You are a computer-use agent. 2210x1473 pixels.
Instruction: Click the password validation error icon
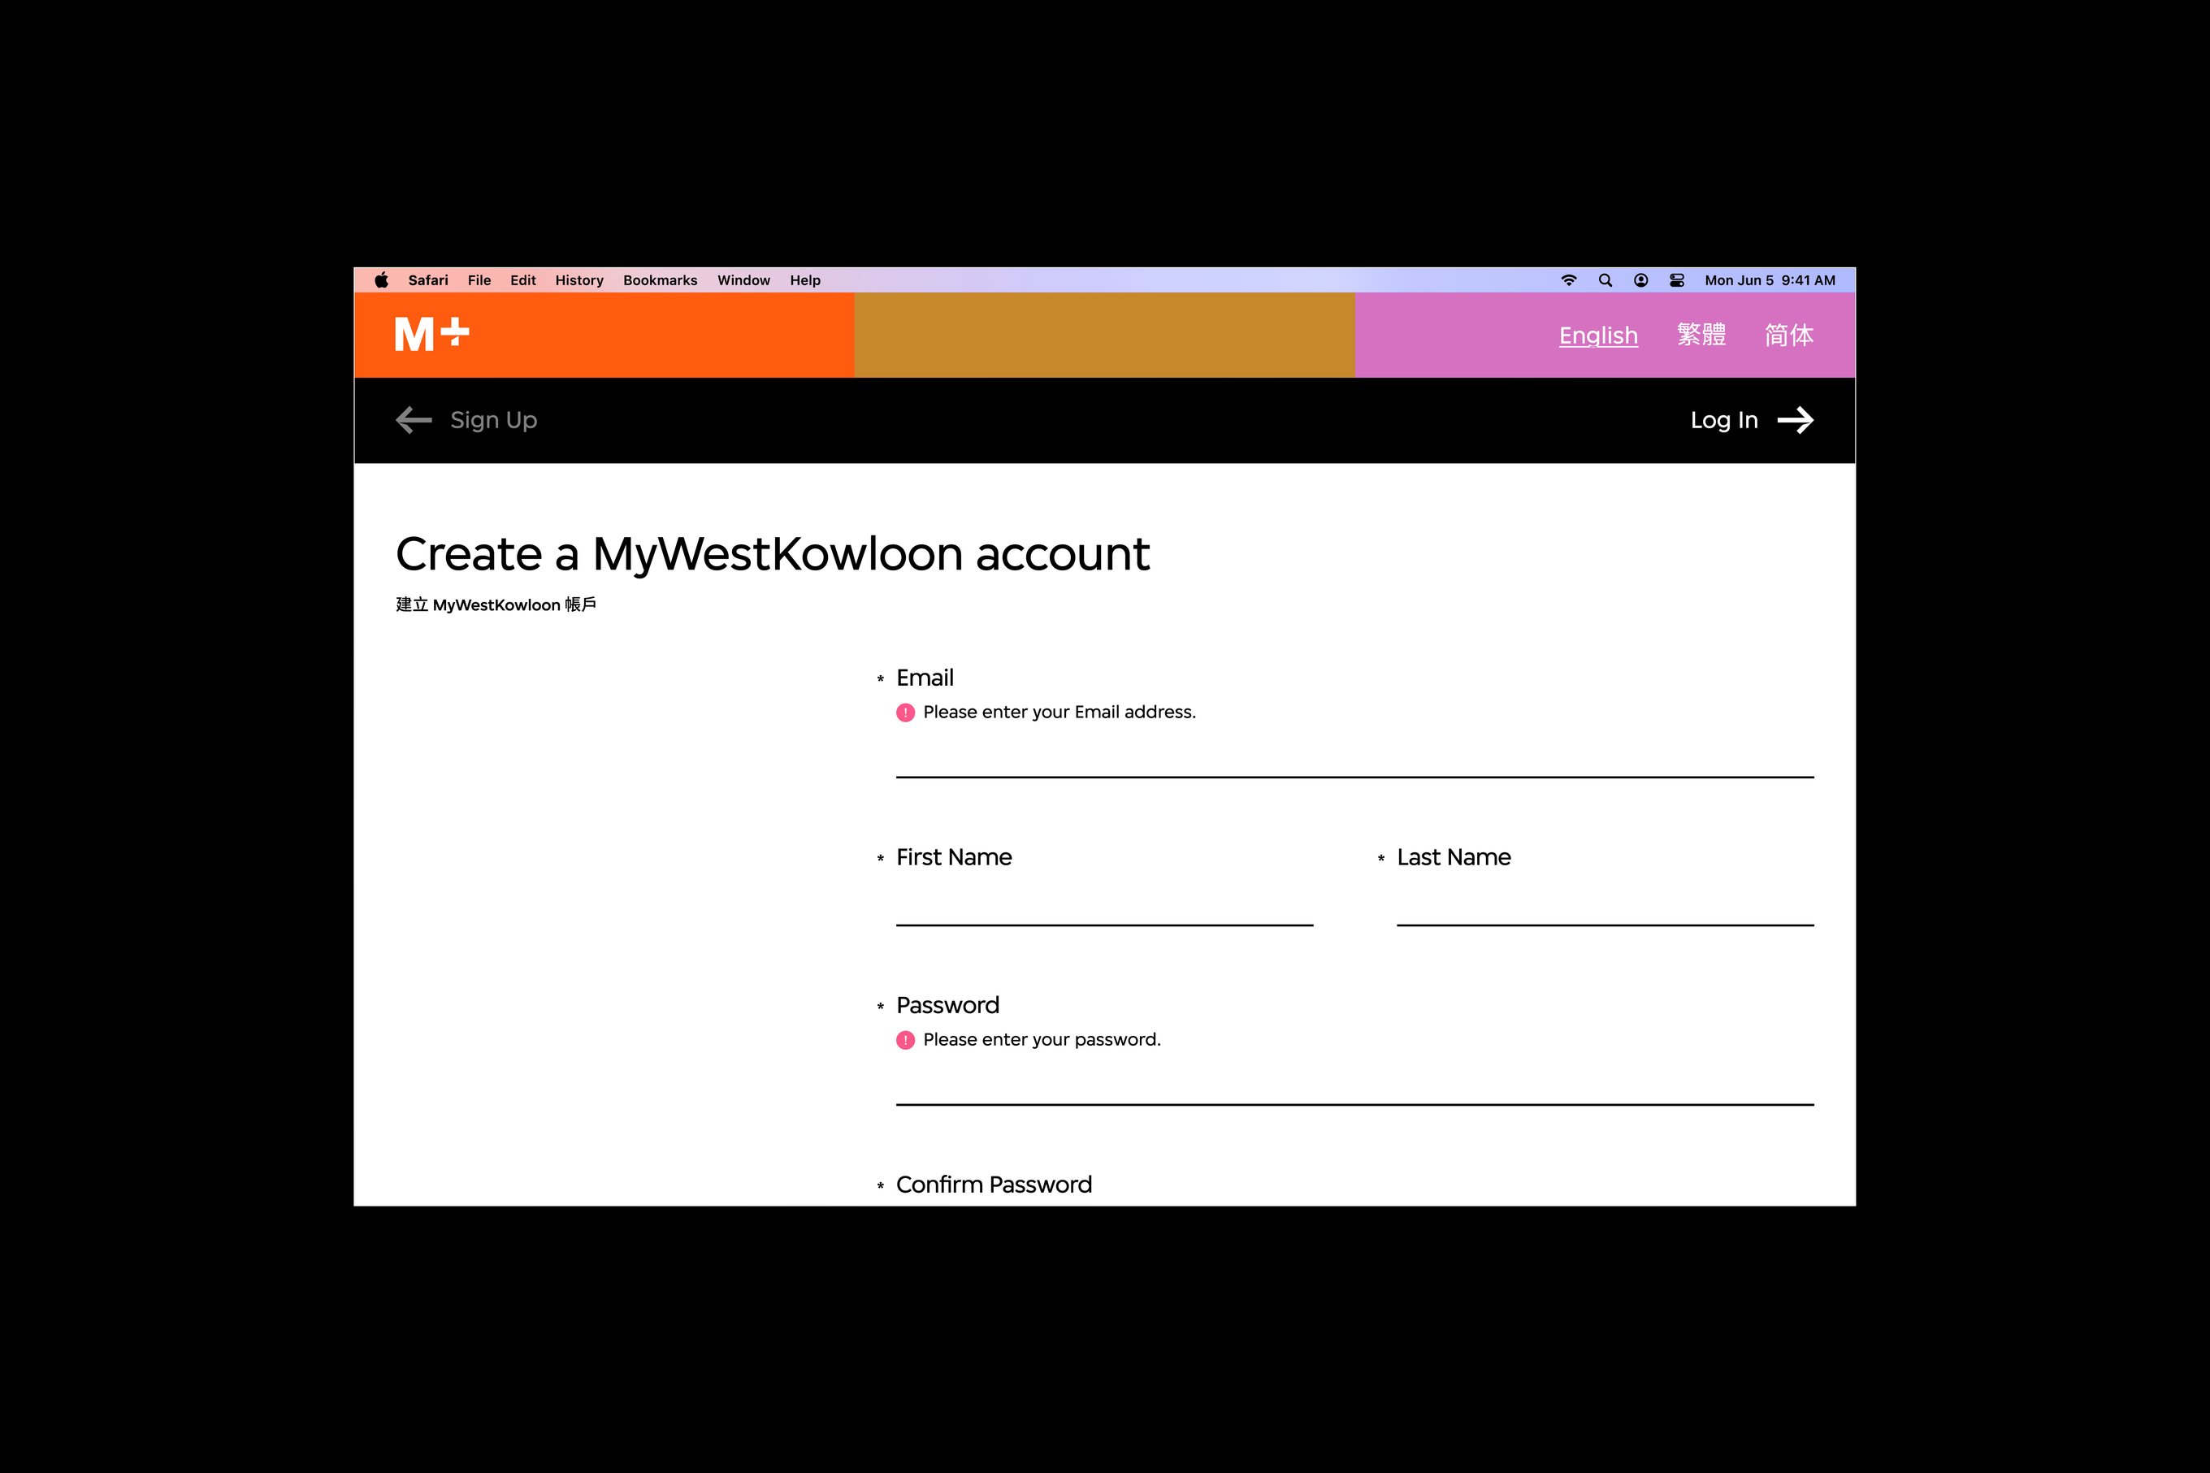point(904,1039)
